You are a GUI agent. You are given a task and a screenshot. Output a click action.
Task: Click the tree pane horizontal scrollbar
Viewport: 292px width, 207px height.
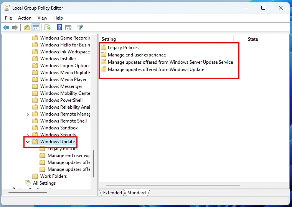(x=28, y=192)
